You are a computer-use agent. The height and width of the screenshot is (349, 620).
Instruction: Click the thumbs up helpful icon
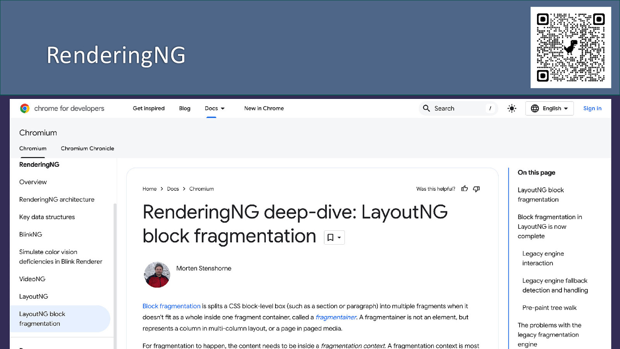click(x=465, y=189)
